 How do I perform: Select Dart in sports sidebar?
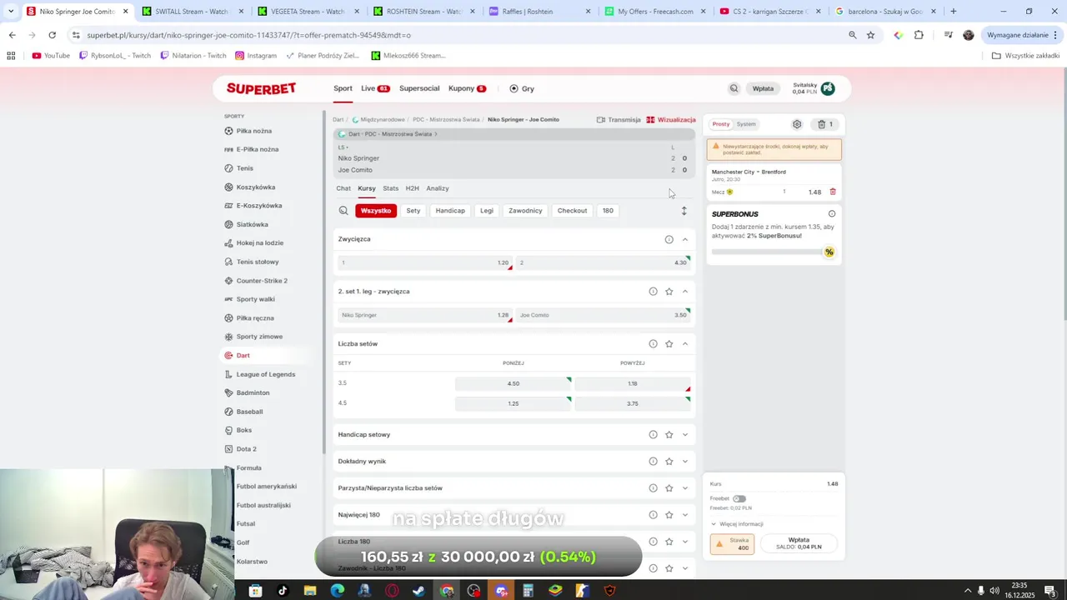pyautogui.click(x=243, y=355)
